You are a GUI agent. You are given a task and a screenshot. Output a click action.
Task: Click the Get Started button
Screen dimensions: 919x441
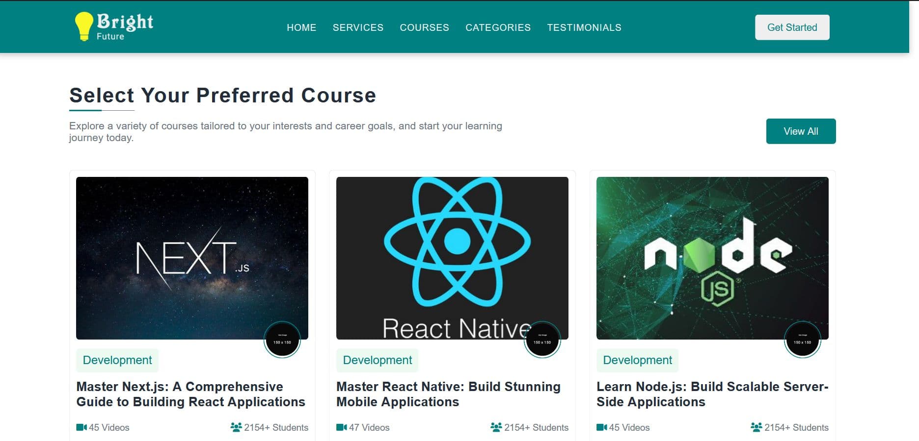(792, 27)
